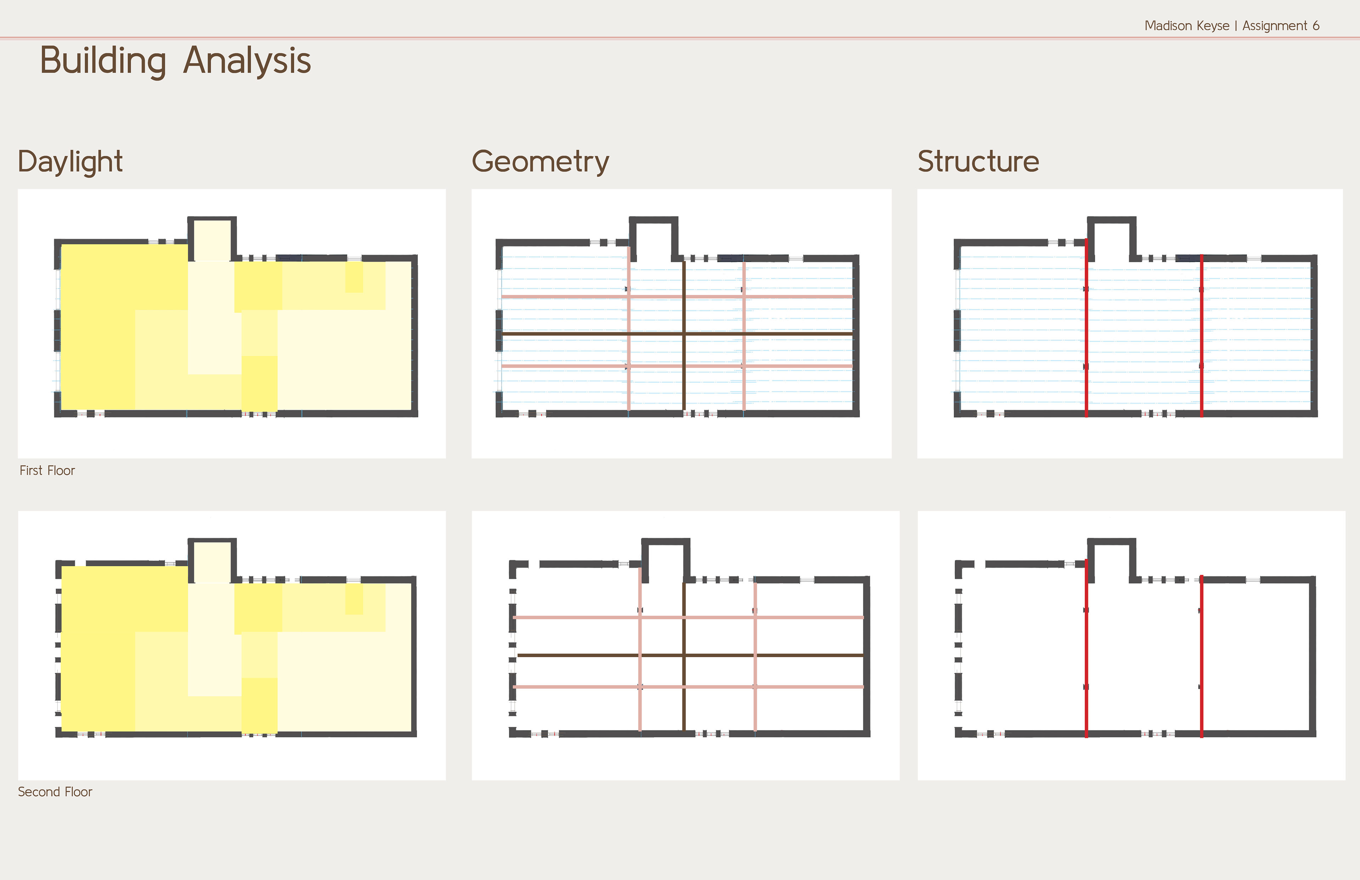Click the Building Analysis title
The width and height of the screenshot is (1360, 880).
coord(175,61)
